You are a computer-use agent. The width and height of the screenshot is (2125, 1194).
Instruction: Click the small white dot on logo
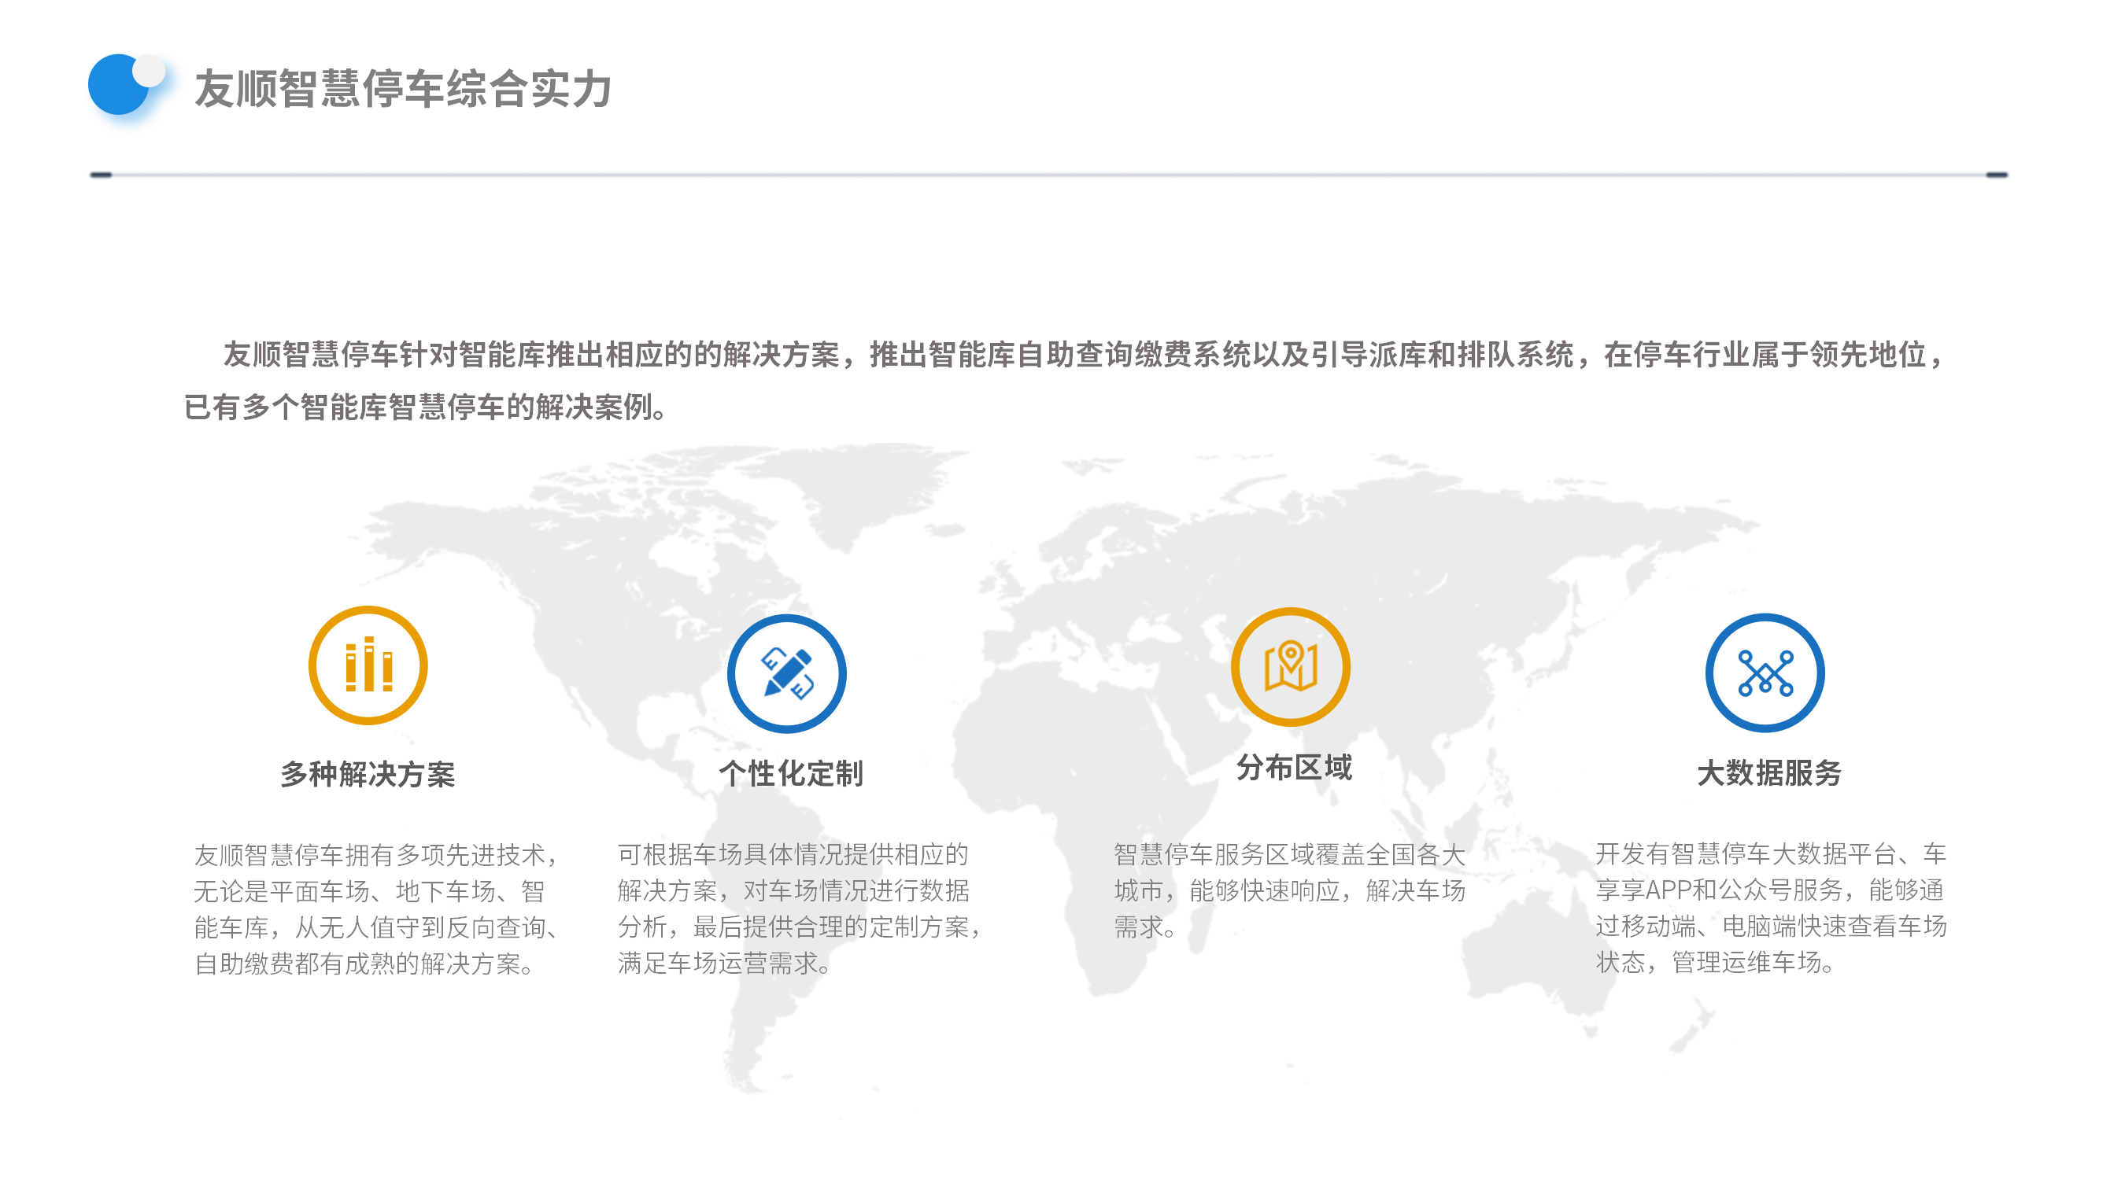pos(149,71)
